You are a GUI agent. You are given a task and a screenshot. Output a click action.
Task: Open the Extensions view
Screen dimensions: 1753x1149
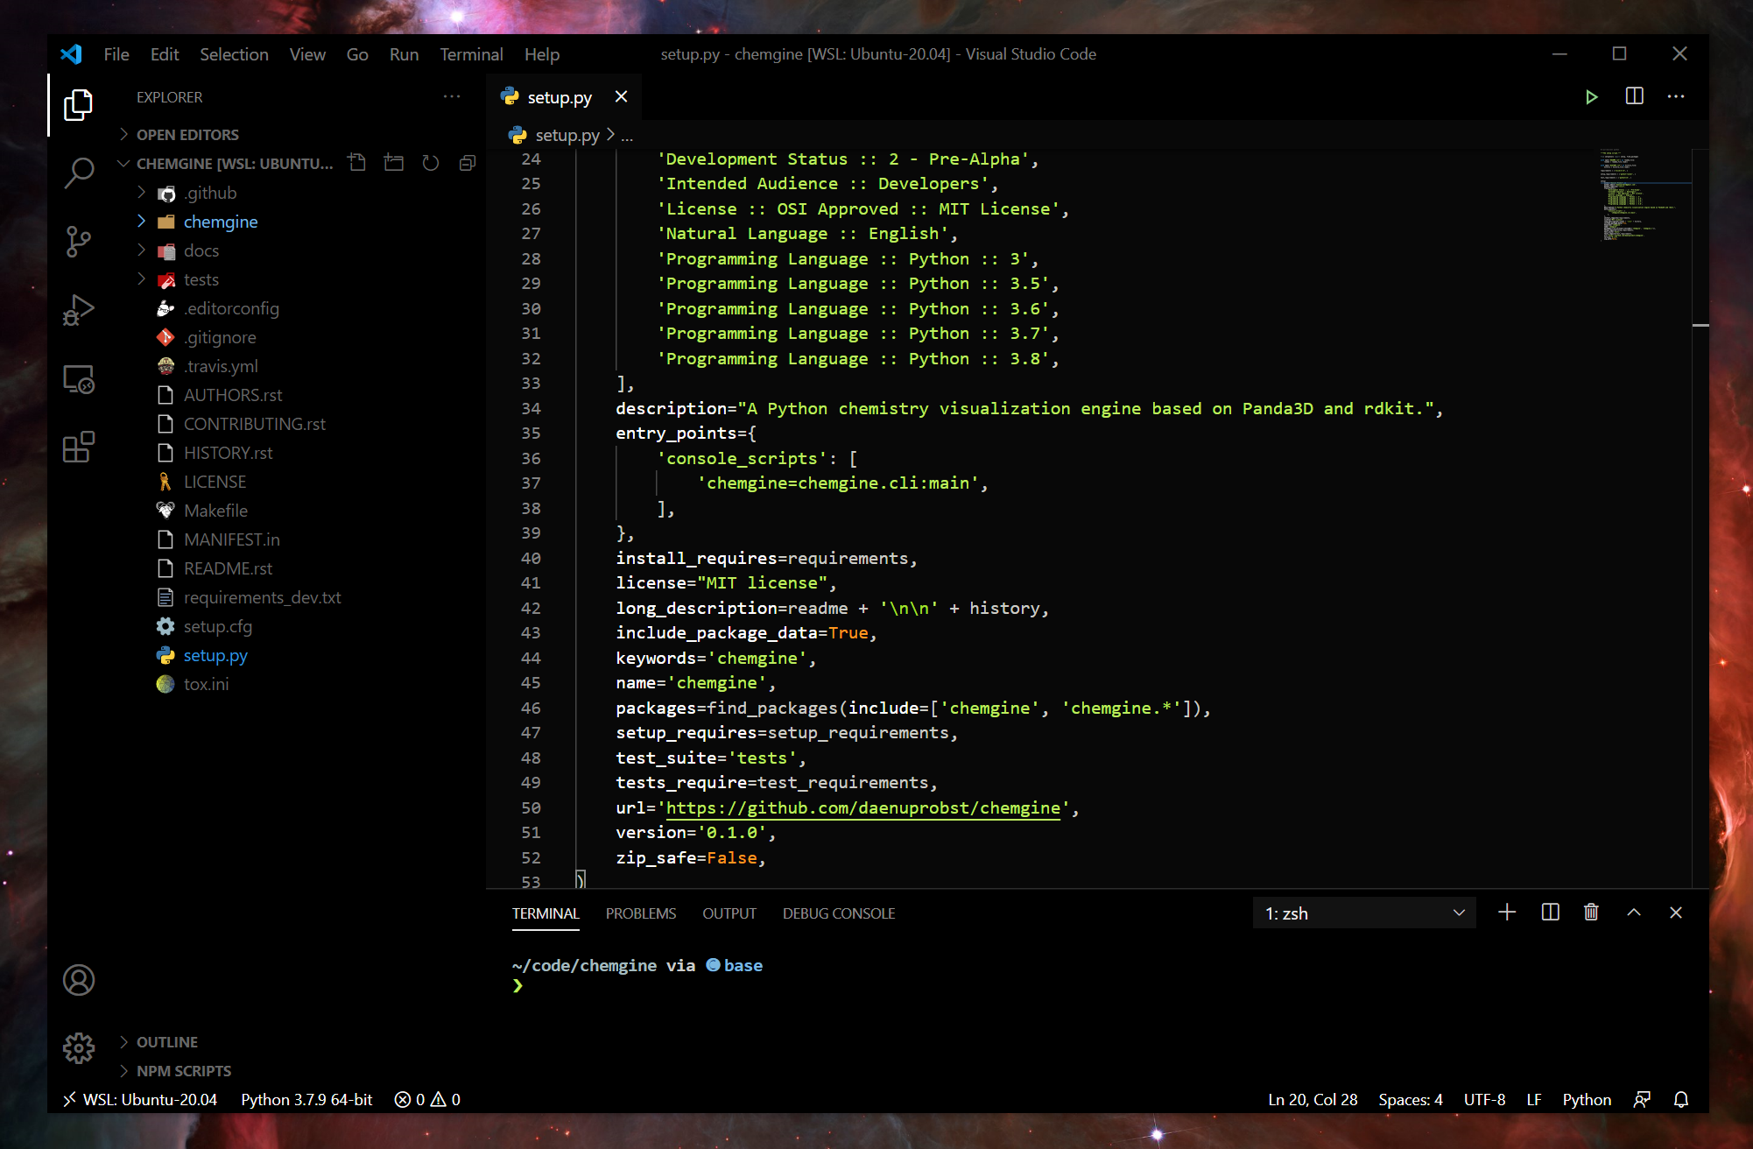click(79, 448)
